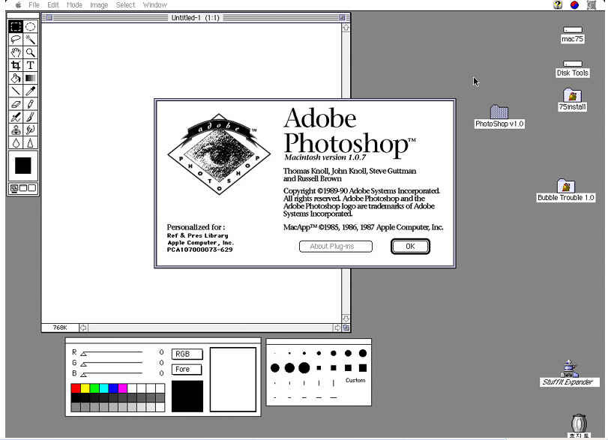The image size is (608, 440).
Task: Click the 768K document size indicator
Action: (60, 328)
